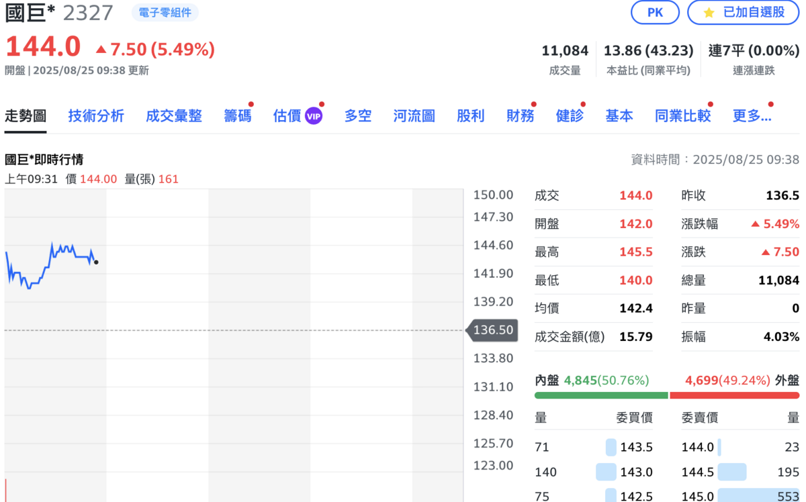Select the 同業比較 tab
806x502 pixels.
pos(682,116)
